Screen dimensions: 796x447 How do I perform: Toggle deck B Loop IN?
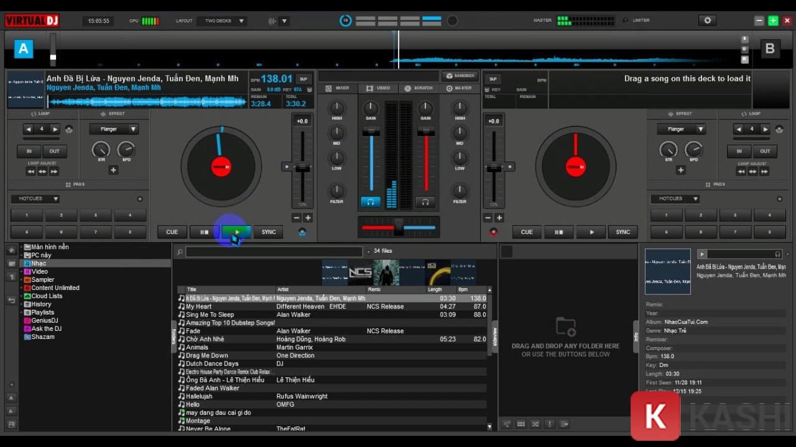(739, 151)
